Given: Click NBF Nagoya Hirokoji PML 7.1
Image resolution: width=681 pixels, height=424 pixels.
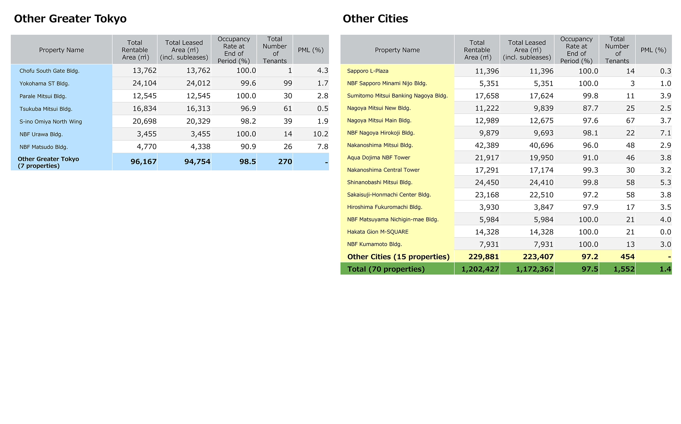Looking at the screenshot, I should tap(666, 133).
